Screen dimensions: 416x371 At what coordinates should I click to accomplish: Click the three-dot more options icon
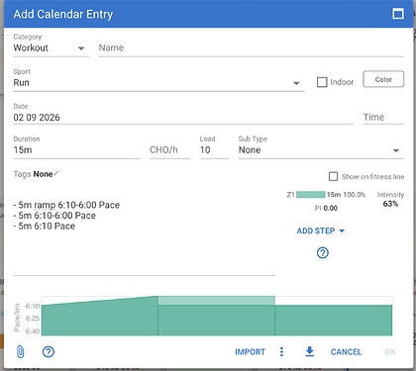pyautogui.click(x=281, y=352)
